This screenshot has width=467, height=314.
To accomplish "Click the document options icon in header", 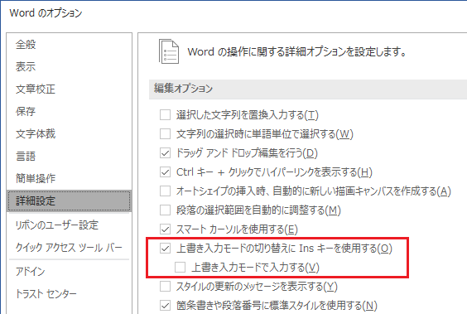I will tap(169, 51).
